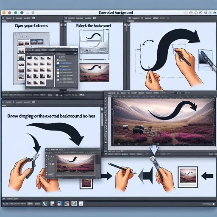Open the white-bordered square frame icon in the taskbar

(x=74, y=203)
